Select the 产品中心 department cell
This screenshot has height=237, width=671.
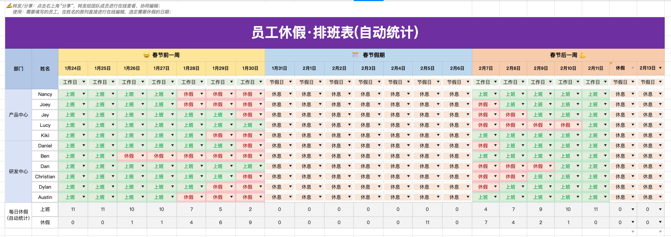coord(18,115)
